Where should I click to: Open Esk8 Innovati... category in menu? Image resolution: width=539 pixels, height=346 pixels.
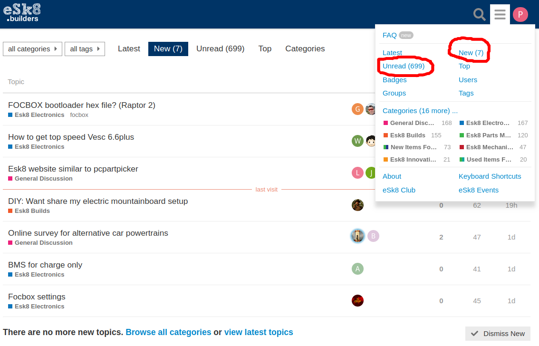click(x=410, y=159)
